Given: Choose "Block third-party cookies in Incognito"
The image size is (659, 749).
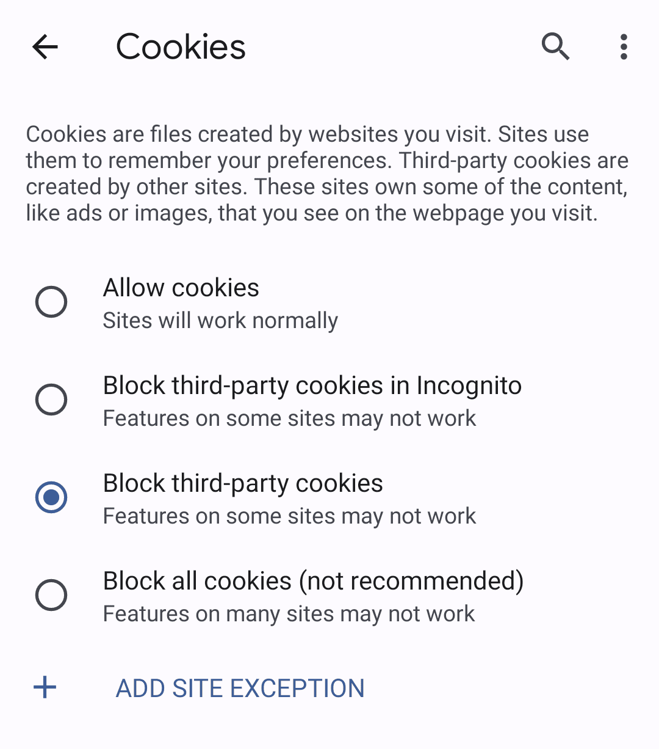Looking at the screenshot, I should (x=51, y=400).
